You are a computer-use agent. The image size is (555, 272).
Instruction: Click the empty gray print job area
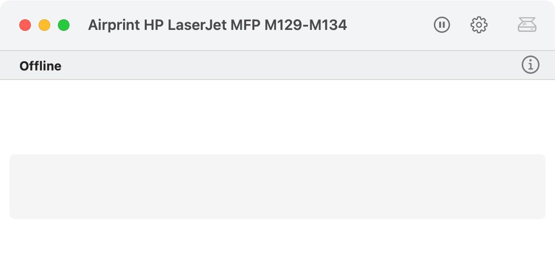point(277,186)
